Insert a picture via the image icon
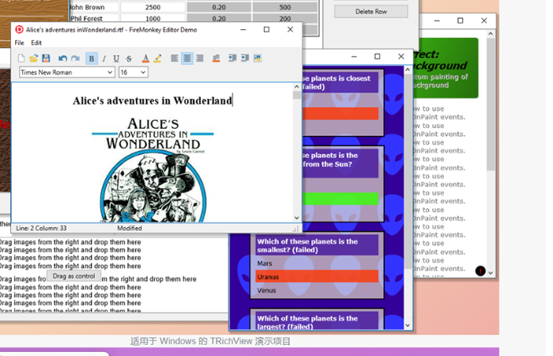553x356 pixels. [258, 59]
